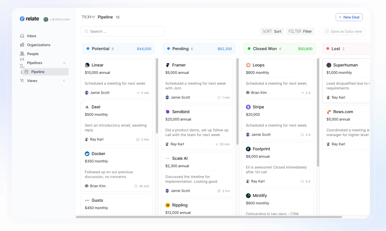This screenshot has width=386, height=231.
Task: Click into the Search field
Action: pos(122,31)
